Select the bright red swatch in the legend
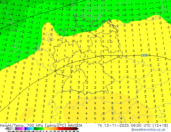 pos(59,128)
